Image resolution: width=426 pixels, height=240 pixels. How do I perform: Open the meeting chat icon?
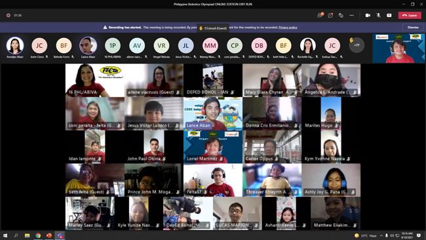[x=330, y=15]
